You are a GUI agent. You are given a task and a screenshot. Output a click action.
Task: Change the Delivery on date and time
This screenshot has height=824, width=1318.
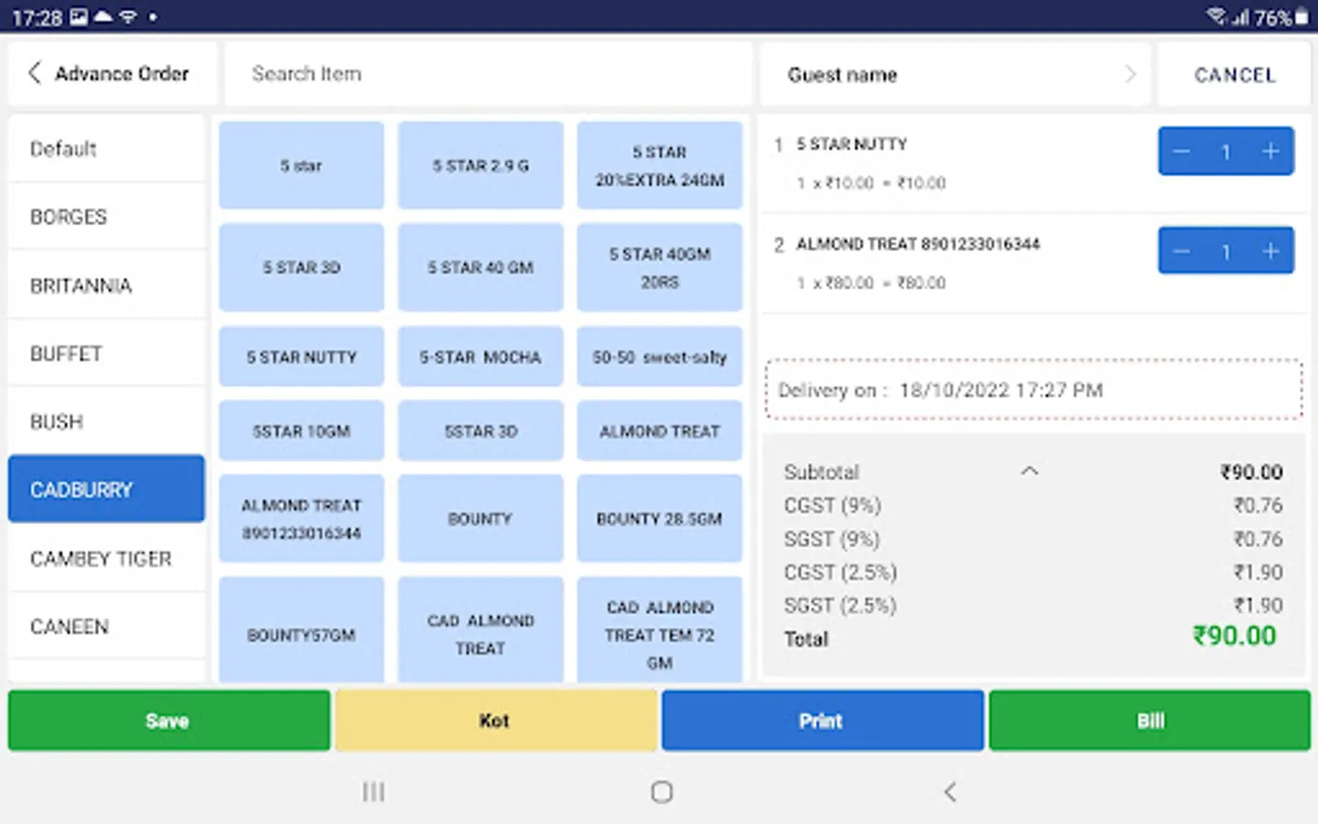(x=1034, y=390)
